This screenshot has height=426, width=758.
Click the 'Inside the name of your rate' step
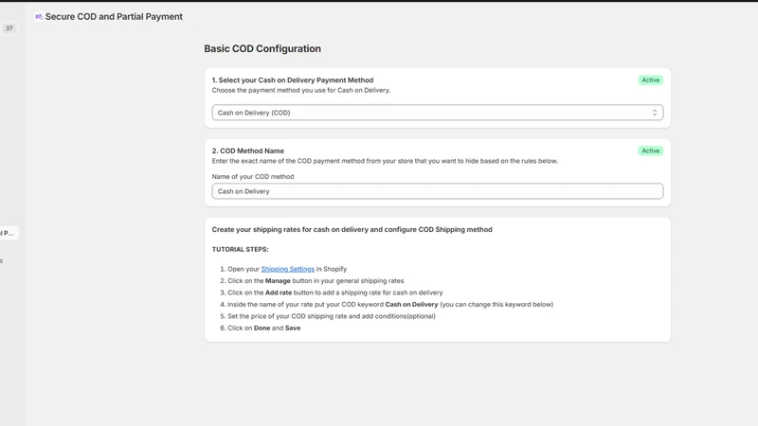coord(390,304)
